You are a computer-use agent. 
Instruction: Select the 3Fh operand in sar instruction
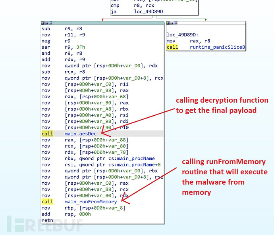(x=81, y=47)
